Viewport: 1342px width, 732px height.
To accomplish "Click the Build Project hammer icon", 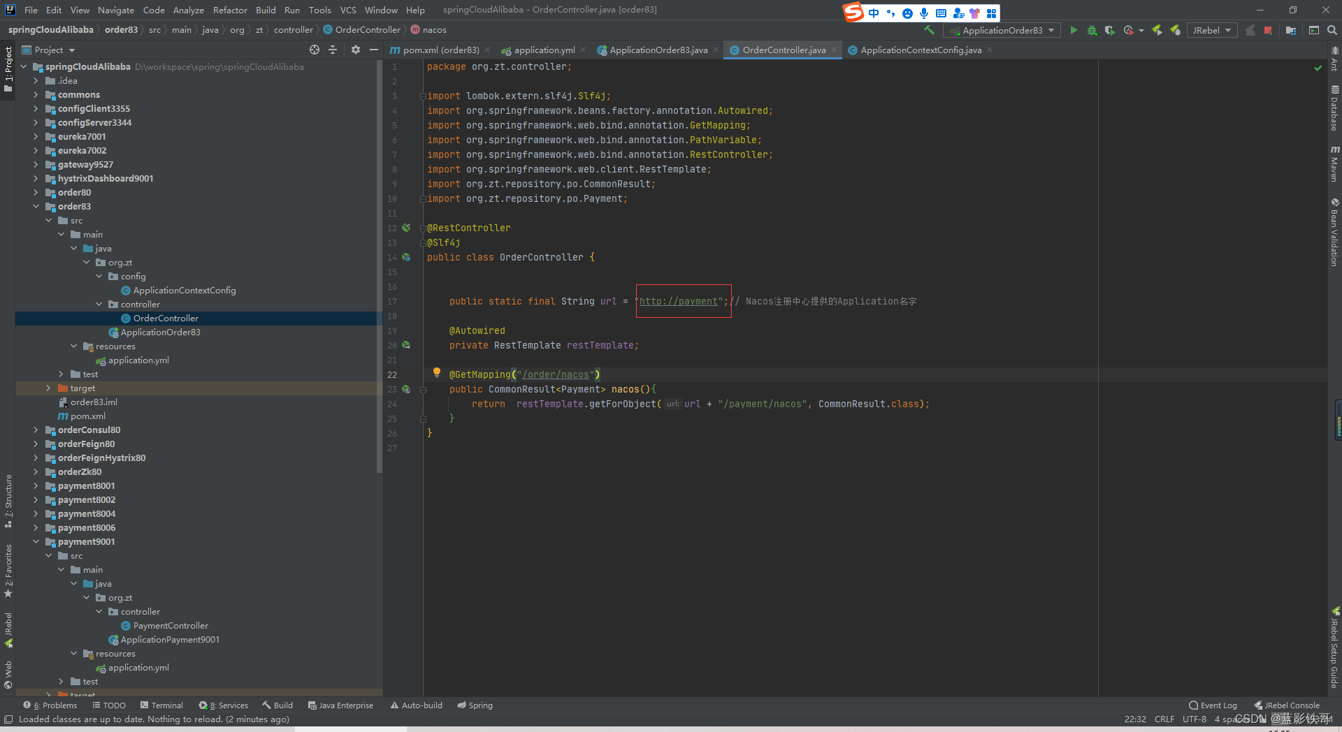I will click(x=929, y=30).
